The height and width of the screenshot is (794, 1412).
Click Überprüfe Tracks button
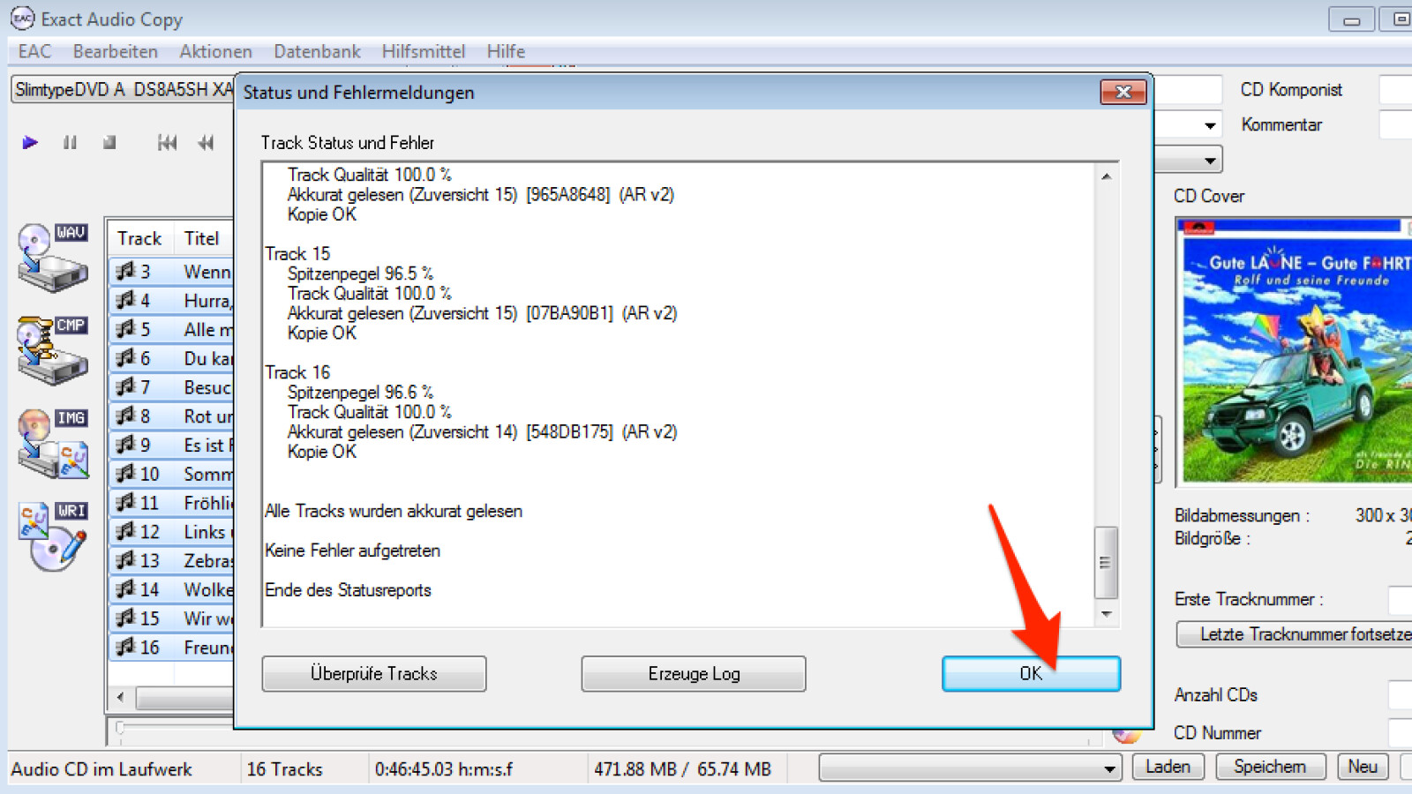pos(373,673)
